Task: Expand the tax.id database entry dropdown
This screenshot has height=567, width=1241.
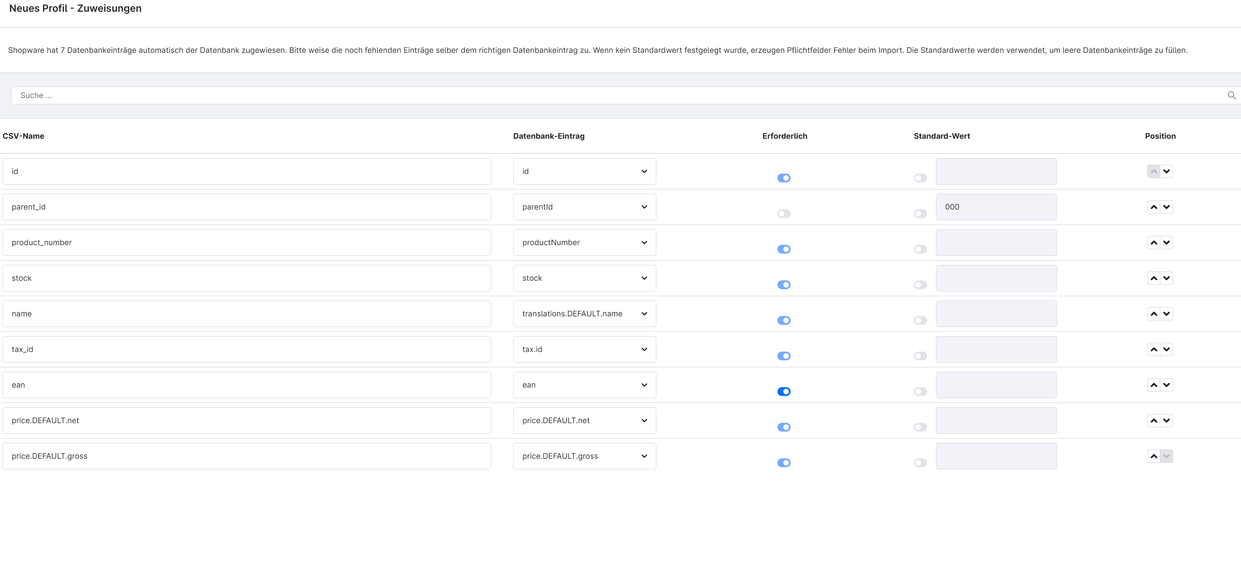Action: coord(584,350)
